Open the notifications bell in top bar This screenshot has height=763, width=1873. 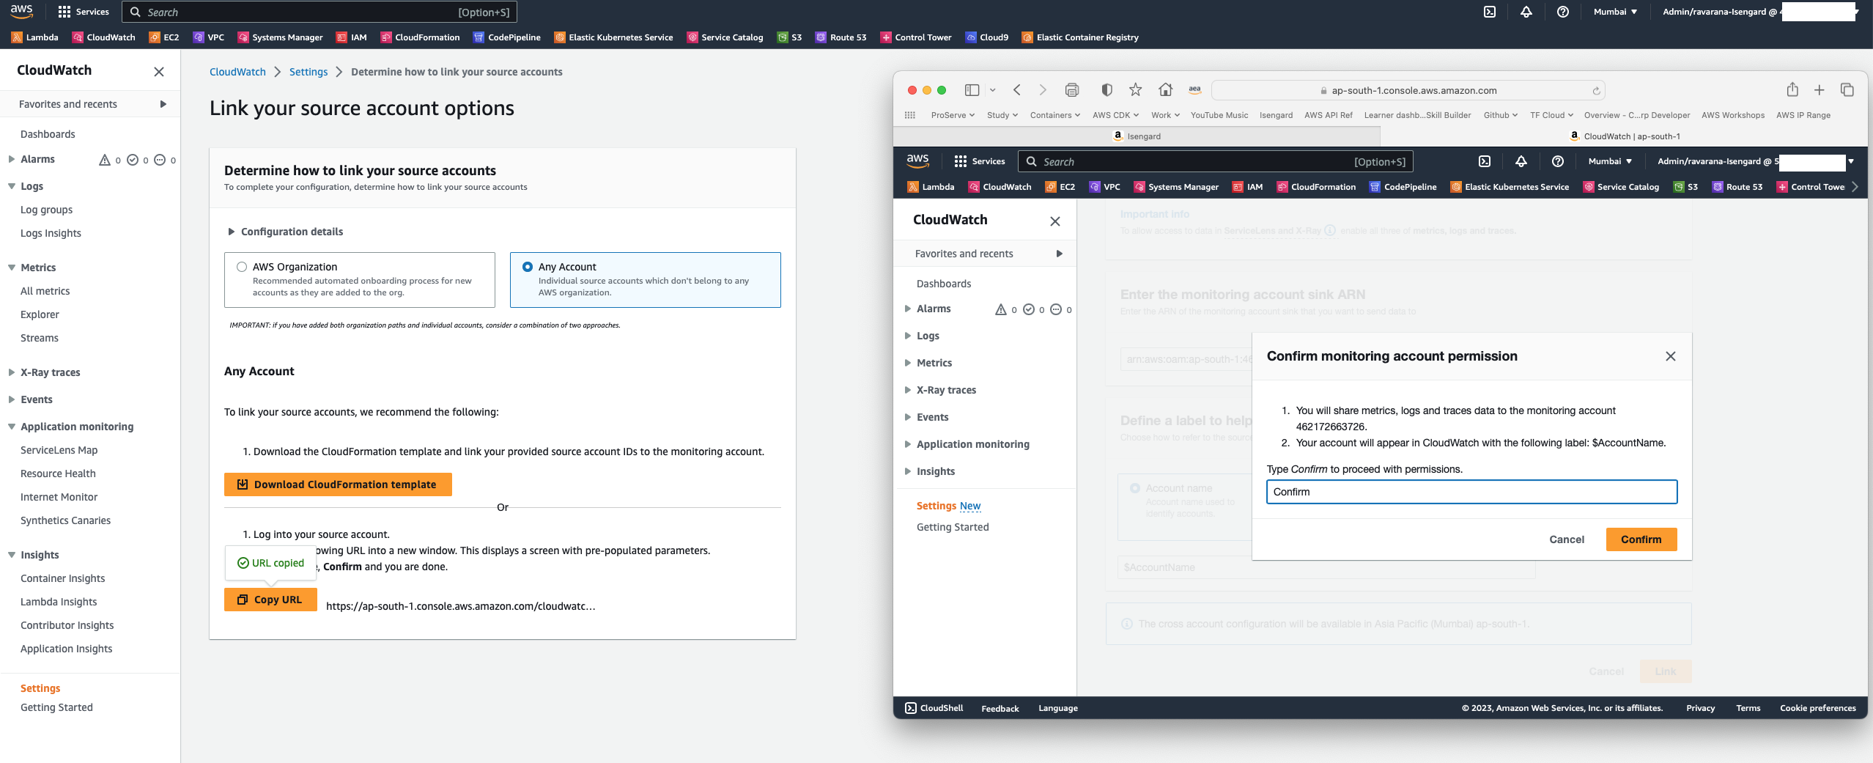[1526, 12]
